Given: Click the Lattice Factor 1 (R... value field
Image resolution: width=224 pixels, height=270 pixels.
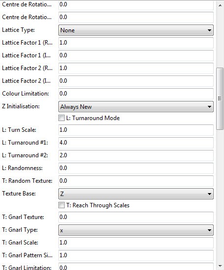Looking at the screenshot, I should [136, 43].
